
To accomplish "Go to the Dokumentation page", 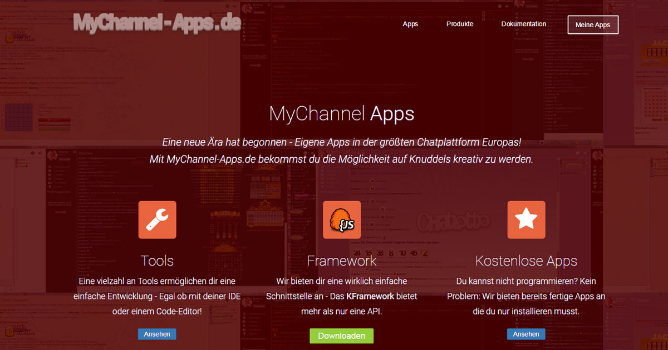I will point(523,24).
